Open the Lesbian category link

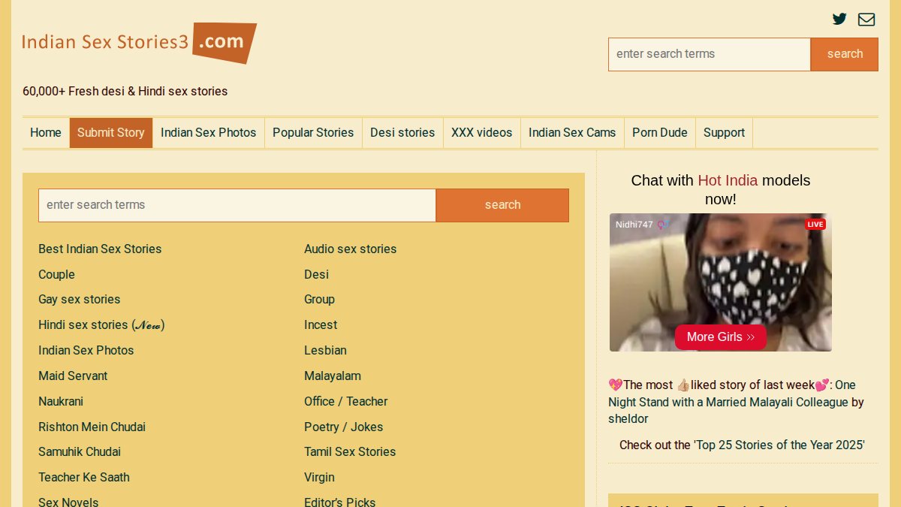pos(326,351)
